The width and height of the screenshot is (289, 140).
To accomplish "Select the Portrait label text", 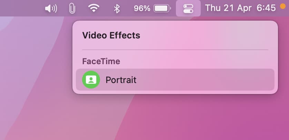I will tap(121, 80).
